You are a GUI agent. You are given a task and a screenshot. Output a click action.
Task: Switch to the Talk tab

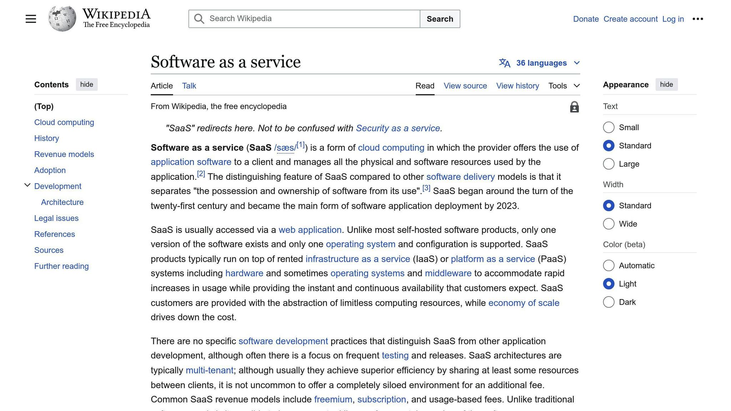[189, 86]
